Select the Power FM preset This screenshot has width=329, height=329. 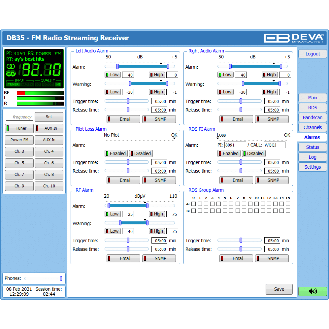(19, 140)
